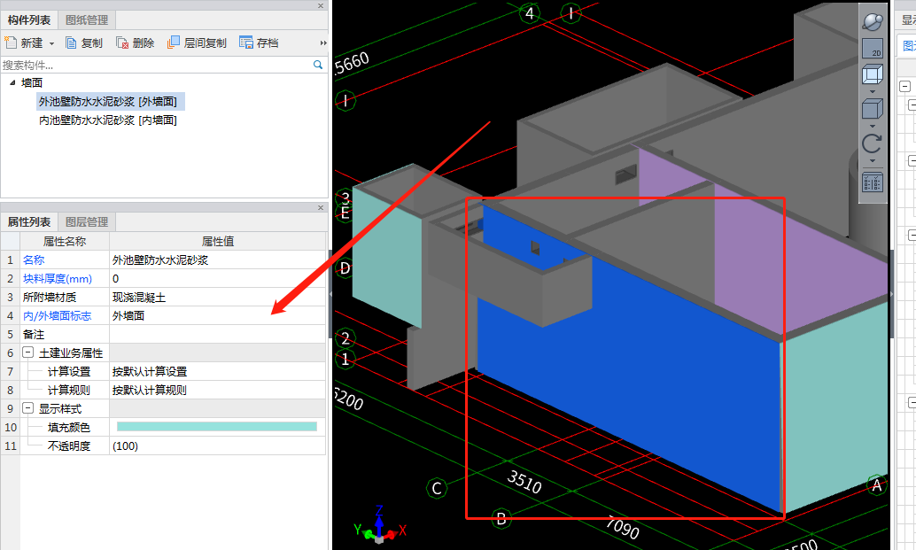Close the 属性列表 panel
Viewport: 916px width, 550px height.
pyautogui.click(x=321, y=208)
